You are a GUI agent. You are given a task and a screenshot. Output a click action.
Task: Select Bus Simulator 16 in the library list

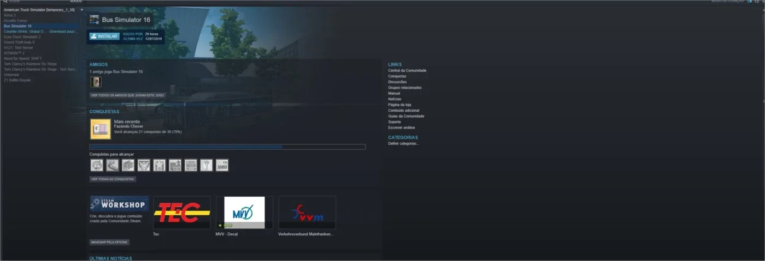(18, 26)
